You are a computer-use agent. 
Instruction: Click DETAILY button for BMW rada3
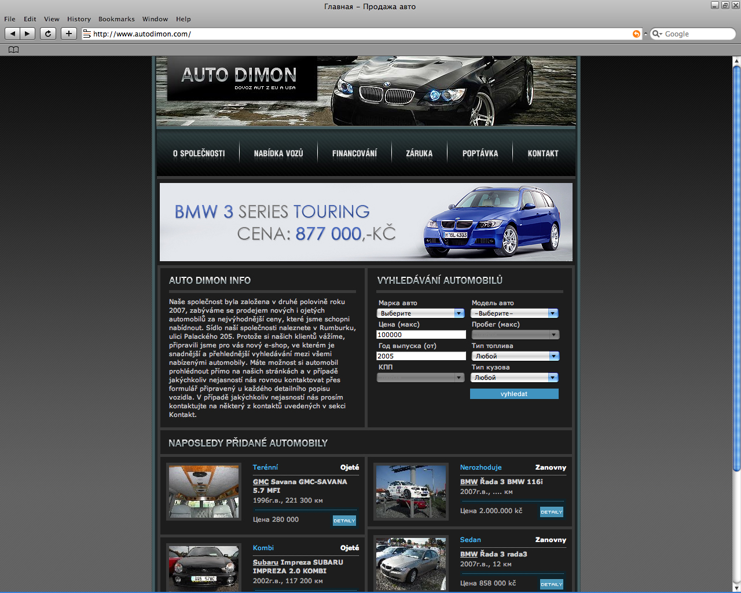pyautogui.click(x=552, y=584)
